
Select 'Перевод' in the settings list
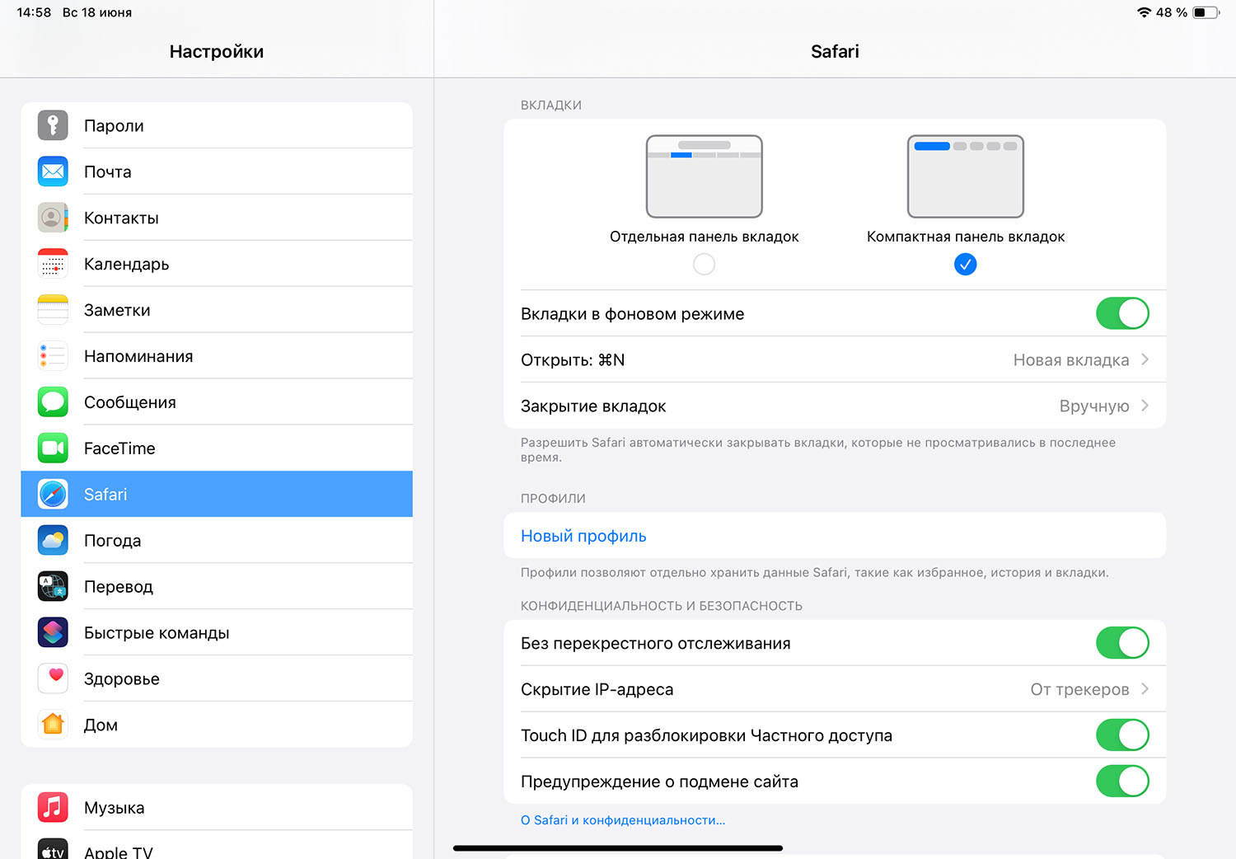pos(119,587)
